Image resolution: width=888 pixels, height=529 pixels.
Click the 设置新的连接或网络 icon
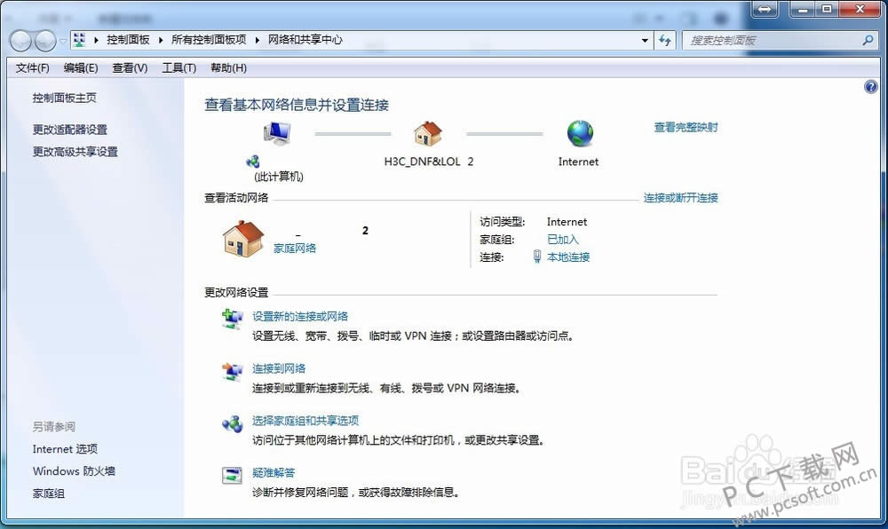coord(232,320)
